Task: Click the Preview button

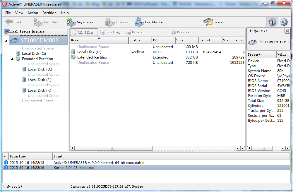Action: coord(180,32)
